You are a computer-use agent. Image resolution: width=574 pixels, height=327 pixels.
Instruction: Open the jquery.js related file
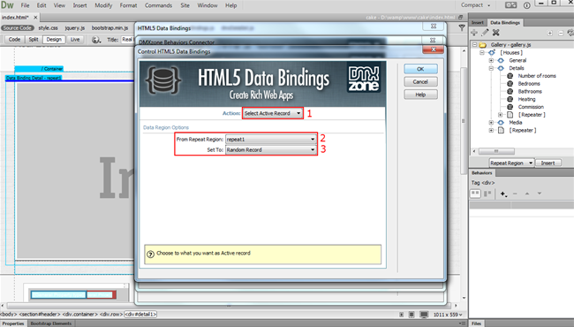click(x=75, y=27)
